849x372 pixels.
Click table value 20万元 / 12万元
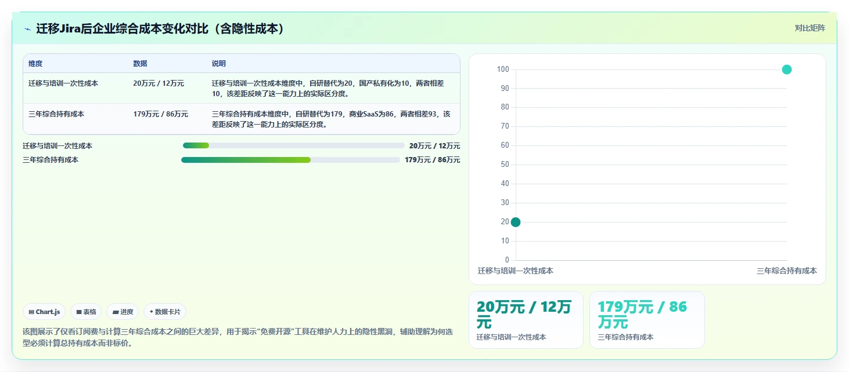[x=159, y=83]
